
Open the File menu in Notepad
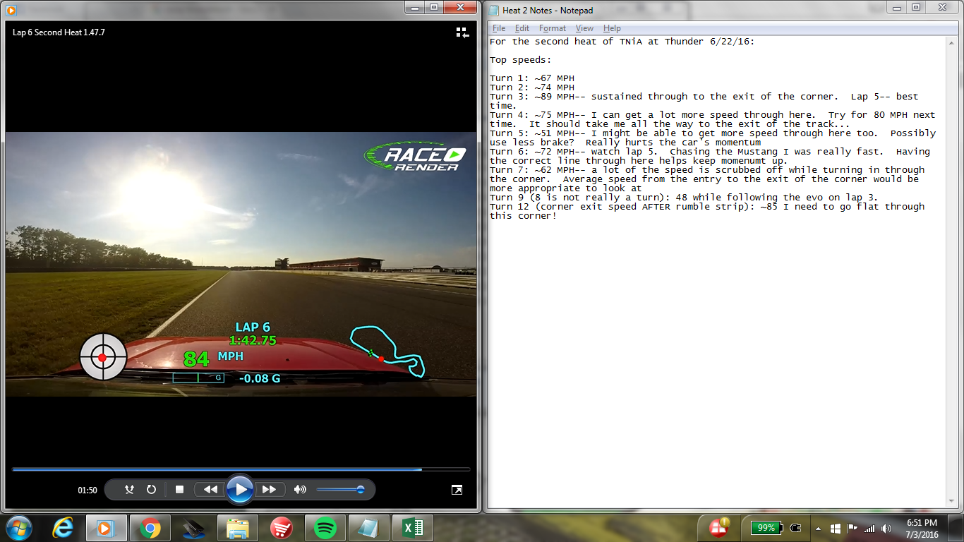[499, 28]
